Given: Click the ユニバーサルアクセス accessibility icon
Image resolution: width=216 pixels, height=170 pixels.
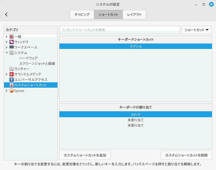Looking at the screenshot, I should coord(12,80).
